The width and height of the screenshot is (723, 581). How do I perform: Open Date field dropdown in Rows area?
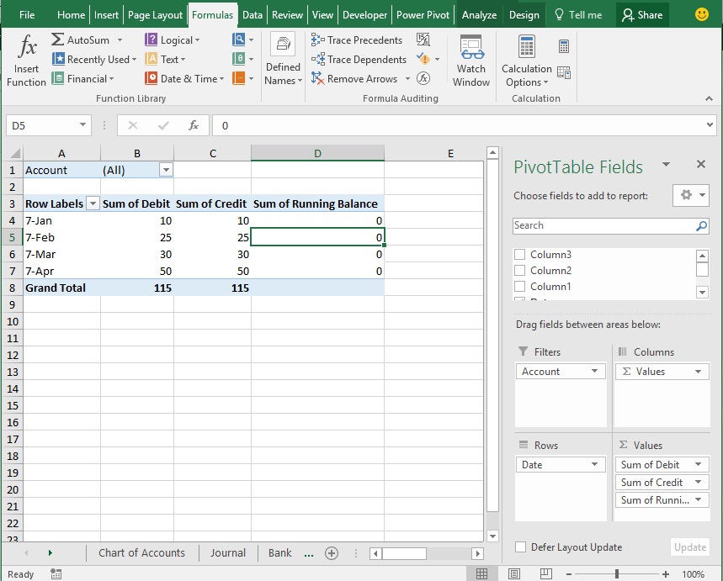coord(595,464)
